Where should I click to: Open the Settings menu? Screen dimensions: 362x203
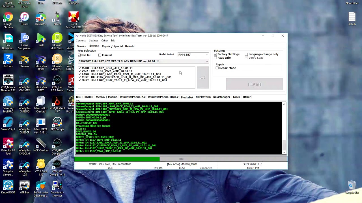point(94,41)
